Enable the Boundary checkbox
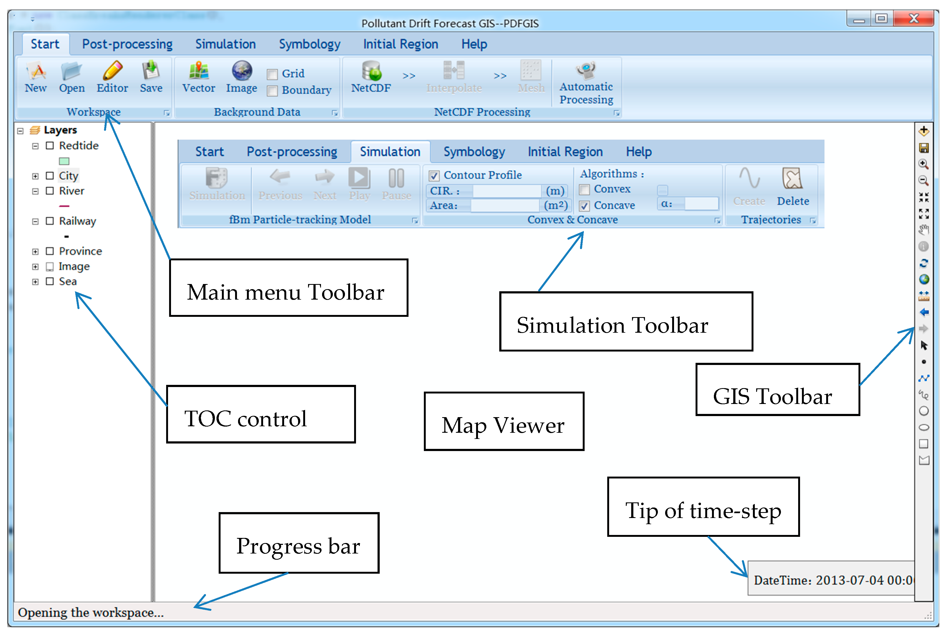 272,91
